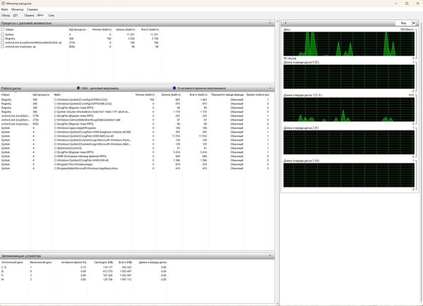Tick the Образ select-all checkbox
423x306 pixels.
click(x=2, y=29)
